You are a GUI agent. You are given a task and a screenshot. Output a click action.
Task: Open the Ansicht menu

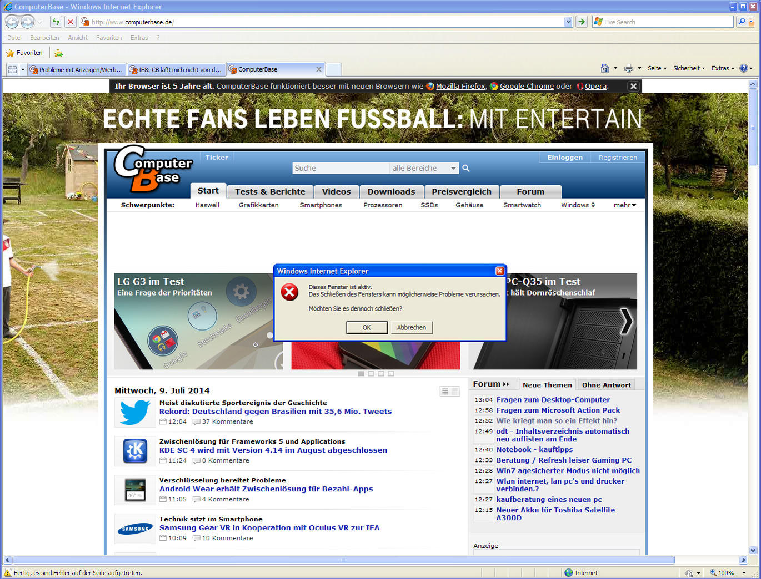[x=78, y=38]
